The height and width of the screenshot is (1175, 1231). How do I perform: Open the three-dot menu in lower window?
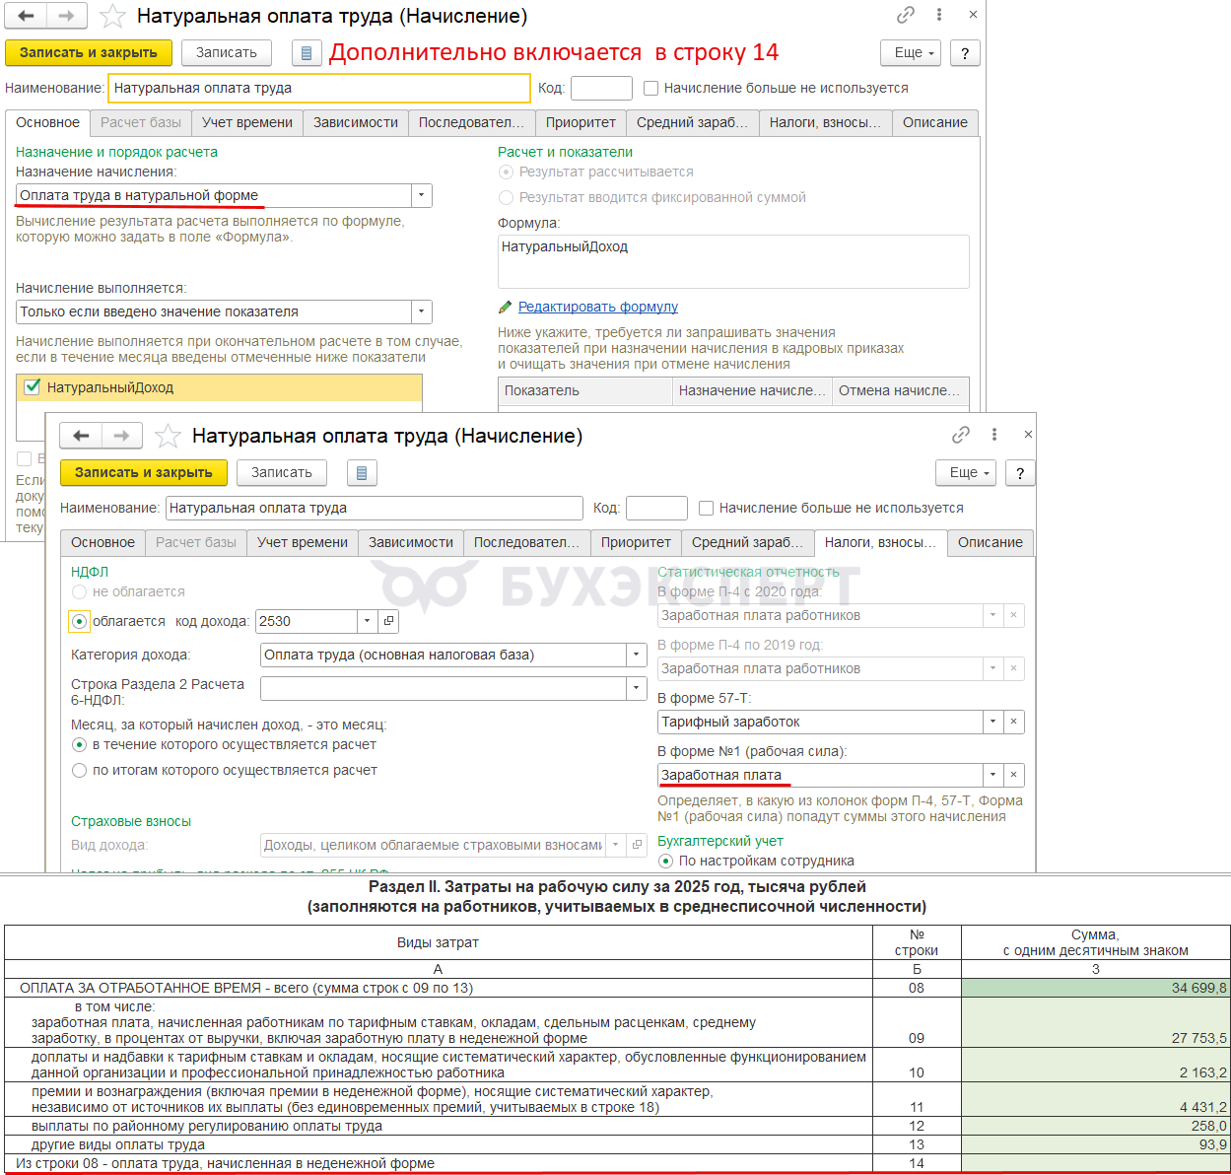[x=994, y=435]
